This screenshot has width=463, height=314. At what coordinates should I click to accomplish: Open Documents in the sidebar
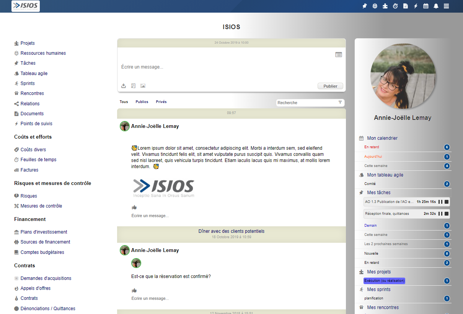(x=32, y=114)
